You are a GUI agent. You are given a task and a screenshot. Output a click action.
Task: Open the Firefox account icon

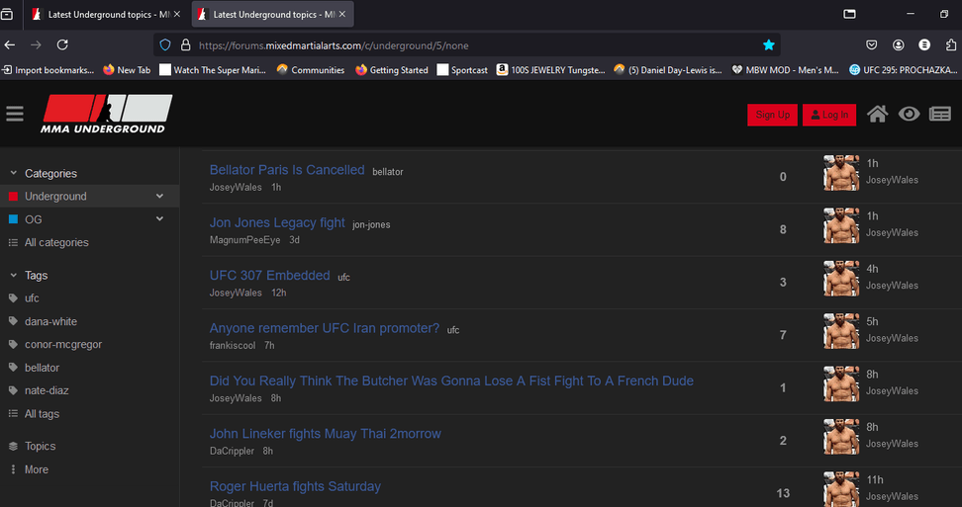(899, 44)
